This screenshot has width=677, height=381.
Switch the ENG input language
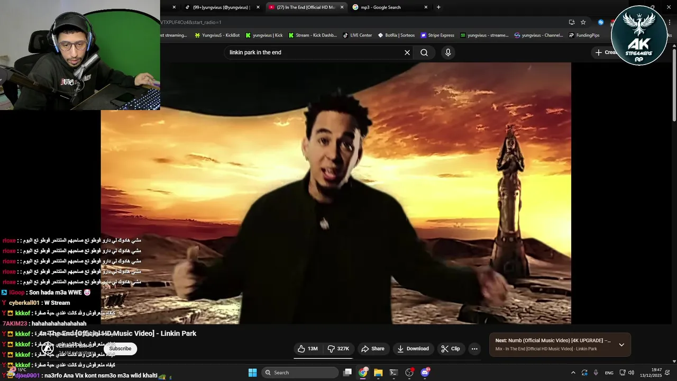coord(609,373)
